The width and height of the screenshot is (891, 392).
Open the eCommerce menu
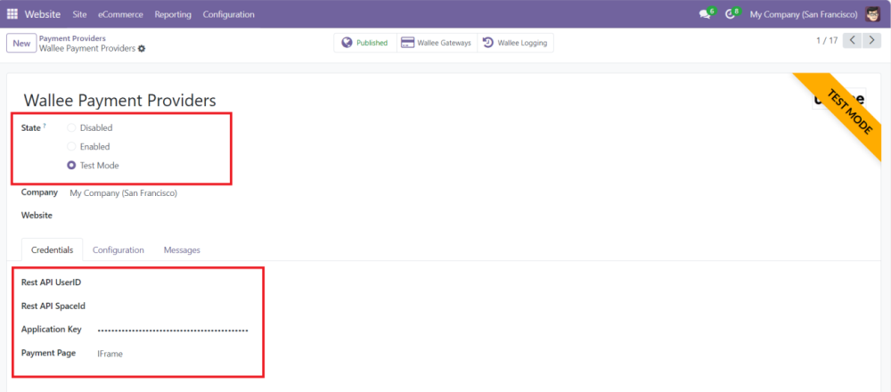tap(120, 14)
